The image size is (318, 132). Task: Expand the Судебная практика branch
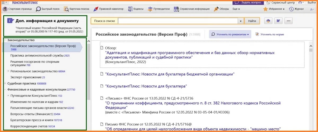pyautogui.click(x=5, y=84)
